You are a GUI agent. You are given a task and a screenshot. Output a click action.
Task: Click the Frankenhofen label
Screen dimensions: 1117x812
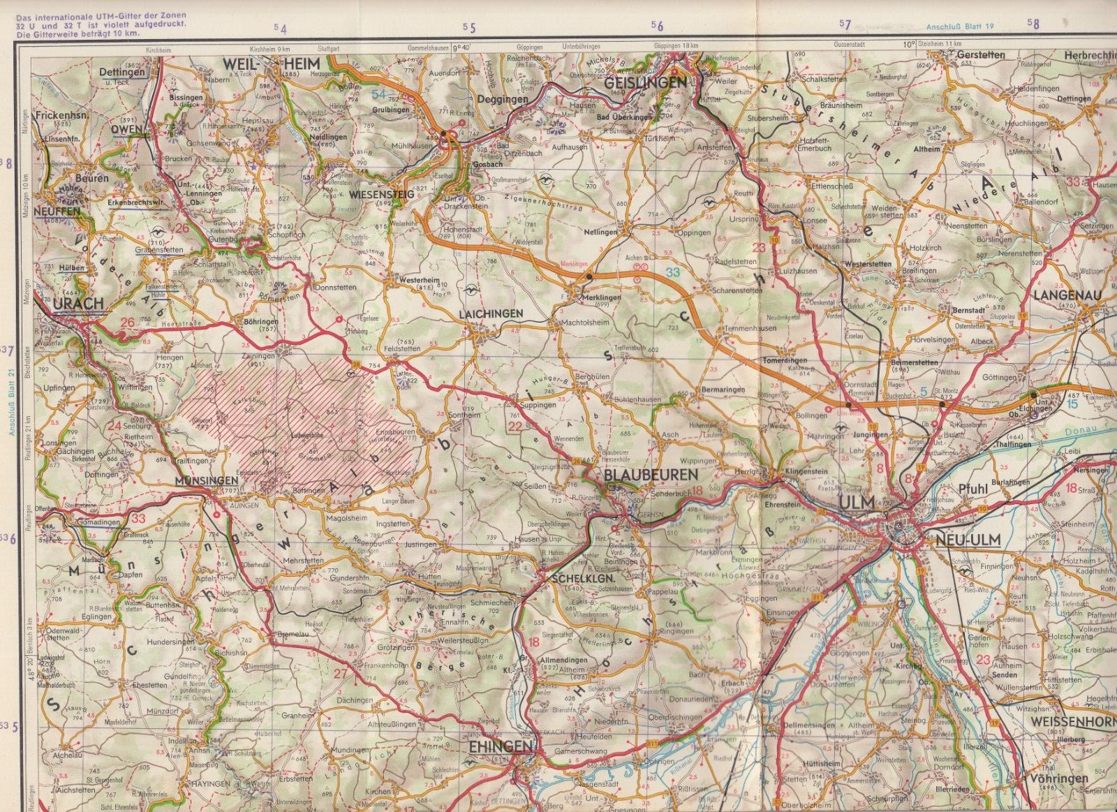[x=385, y=665]
